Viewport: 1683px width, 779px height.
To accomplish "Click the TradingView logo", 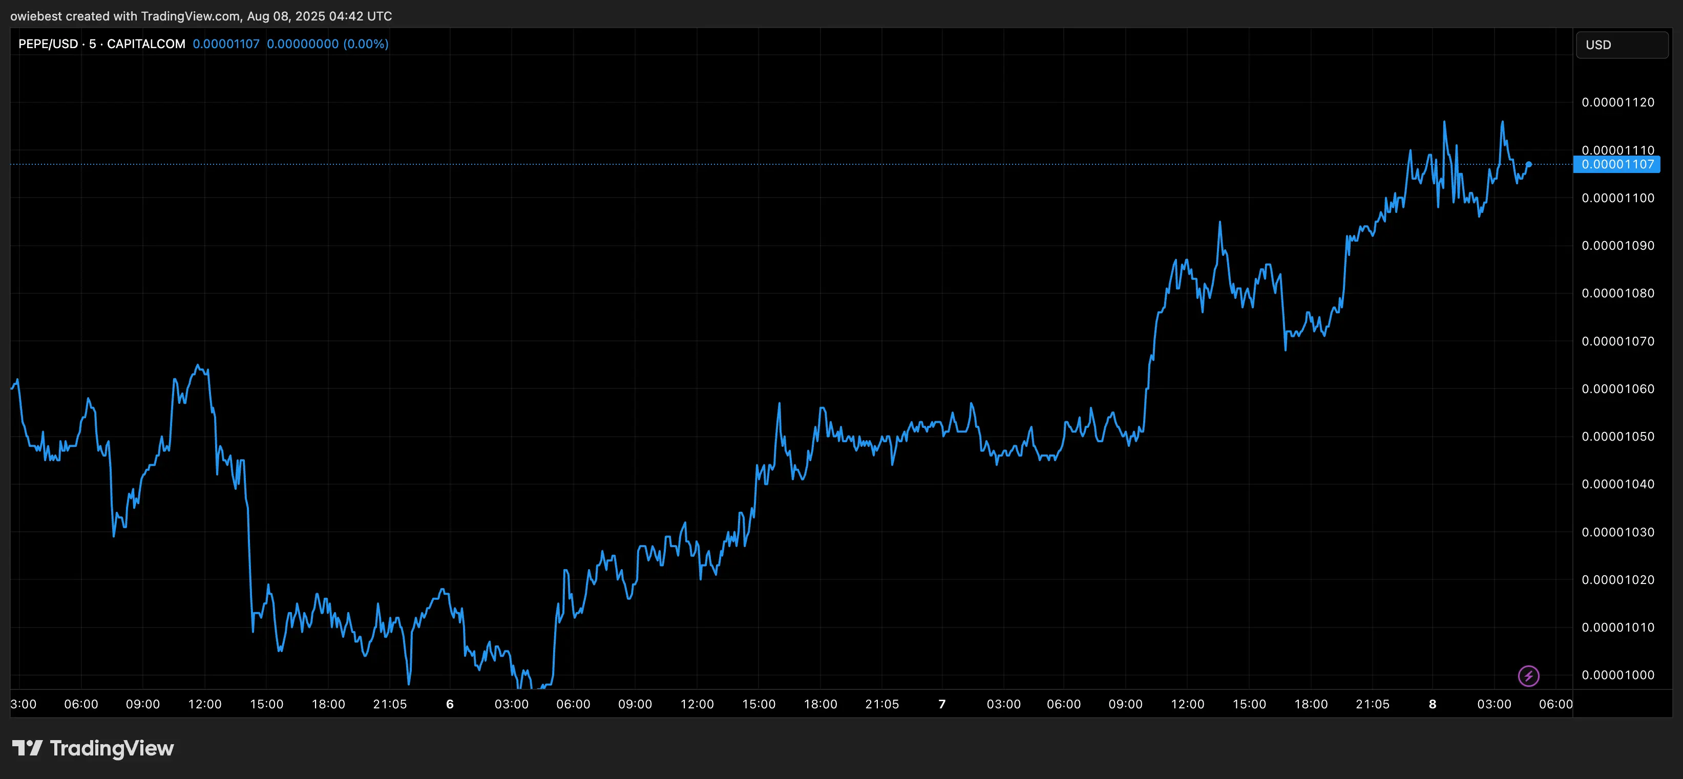I will pos(93,748).
